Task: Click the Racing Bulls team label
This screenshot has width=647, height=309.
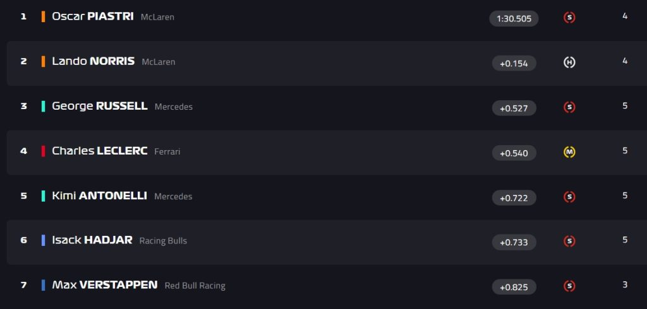Action: [x=163, y=241]
